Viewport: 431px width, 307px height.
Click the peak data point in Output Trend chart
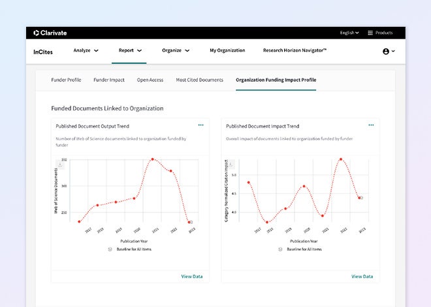(x=152, y=159)
